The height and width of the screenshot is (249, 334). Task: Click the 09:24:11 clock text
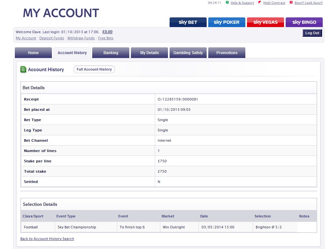tap(215, 3)
